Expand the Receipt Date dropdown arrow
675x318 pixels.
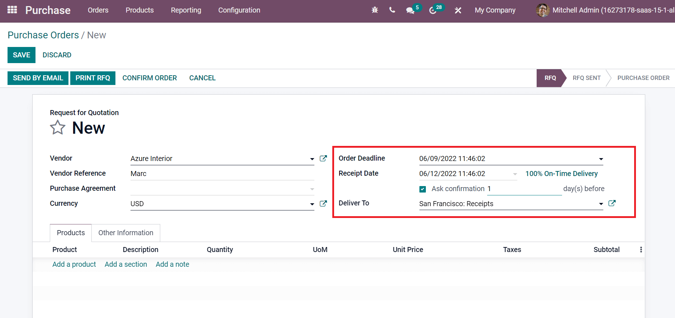tap(515, 174)
